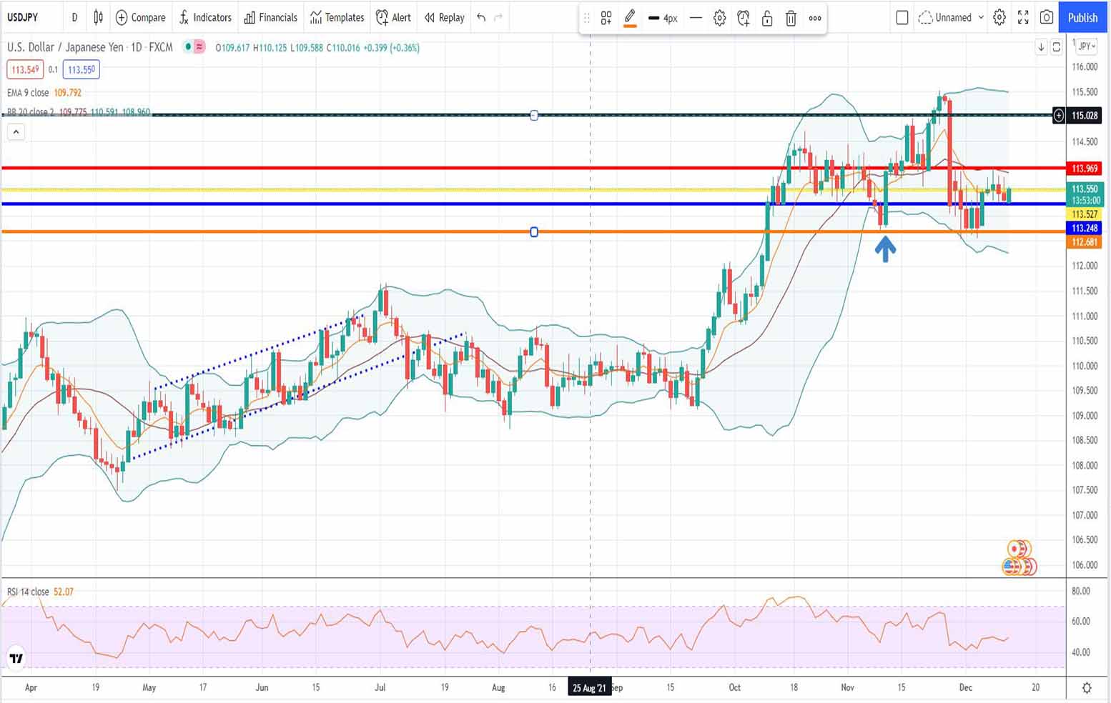This screenshot has width=1111, height=703.
Task: Collapse the indicator legend with chevron
Action: pyautogui.click(x=16, y=131)
